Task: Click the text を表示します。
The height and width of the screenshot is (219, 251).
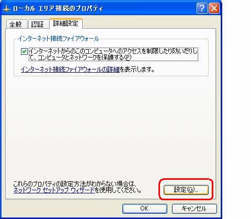Action: click(x=137, y=70)
